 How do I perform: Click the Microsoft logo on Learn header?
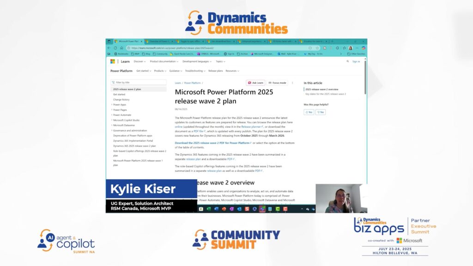[x=113, y=61]
